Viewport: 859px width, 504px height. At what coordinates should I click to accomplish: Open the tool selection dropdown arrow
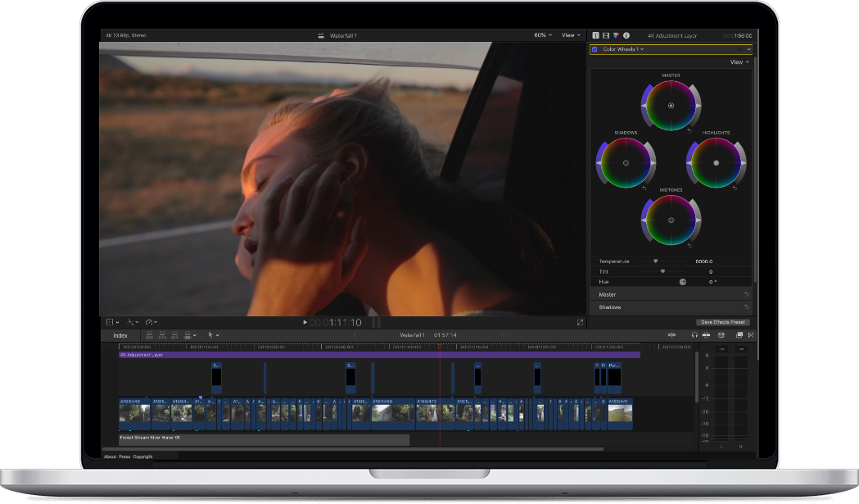(218, 336)
